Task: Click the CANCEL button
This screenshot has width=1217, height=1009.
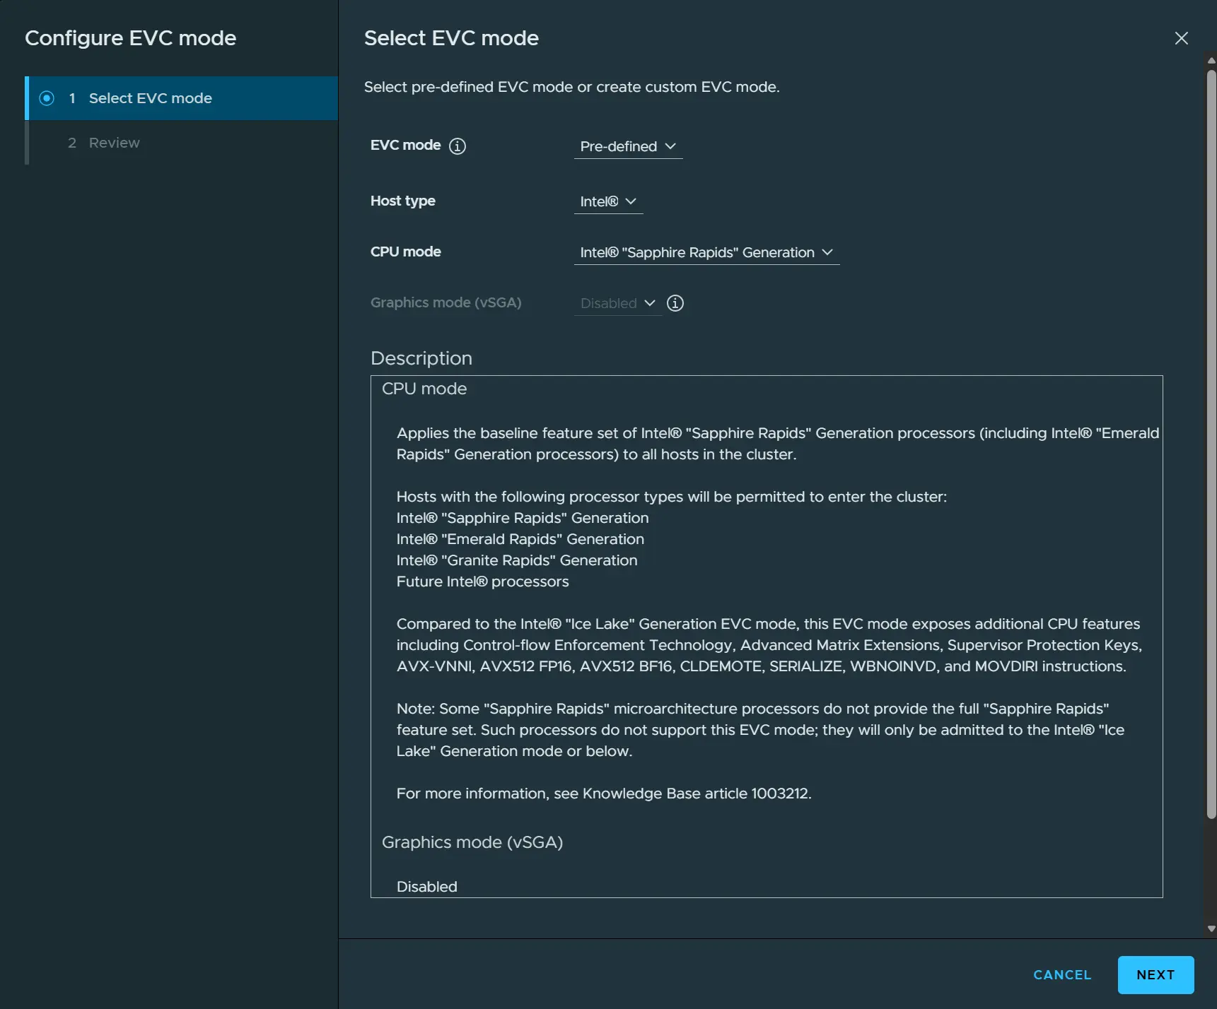Action: pos(1062,974)
